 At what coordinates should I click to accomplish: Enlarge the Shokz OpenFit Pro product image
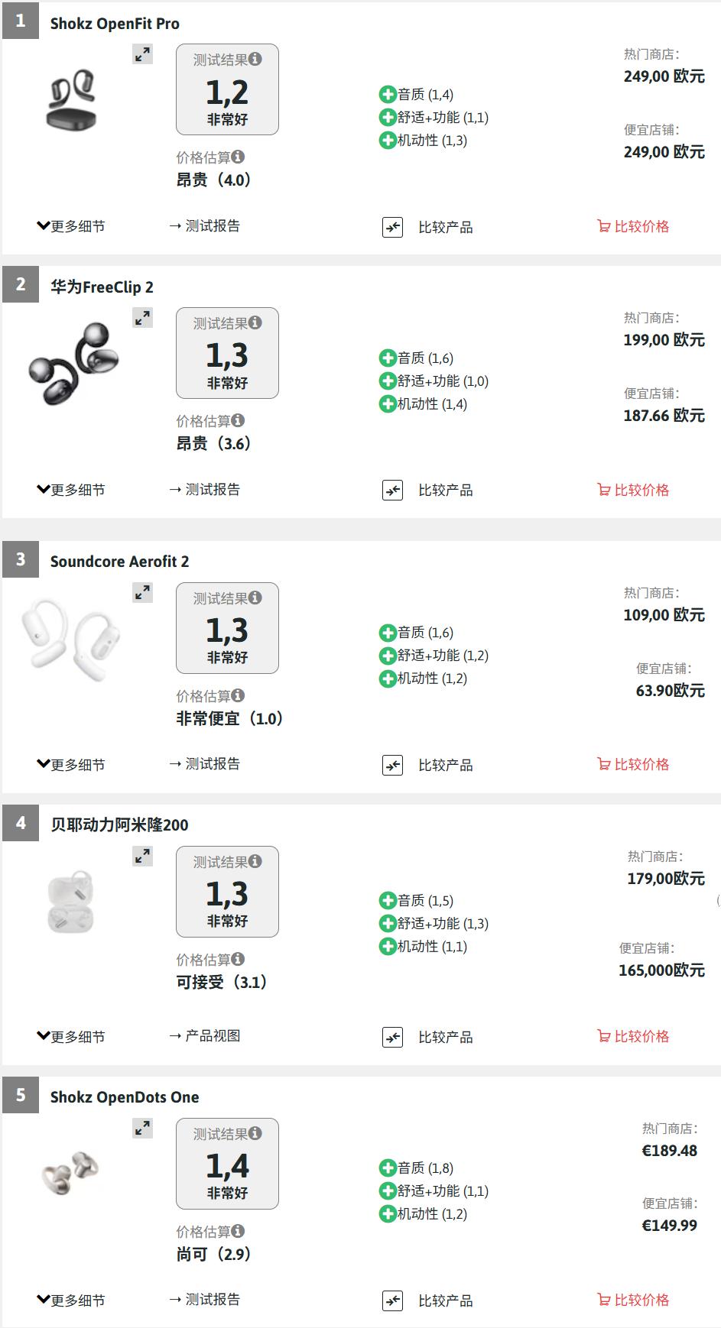point(143,54)
